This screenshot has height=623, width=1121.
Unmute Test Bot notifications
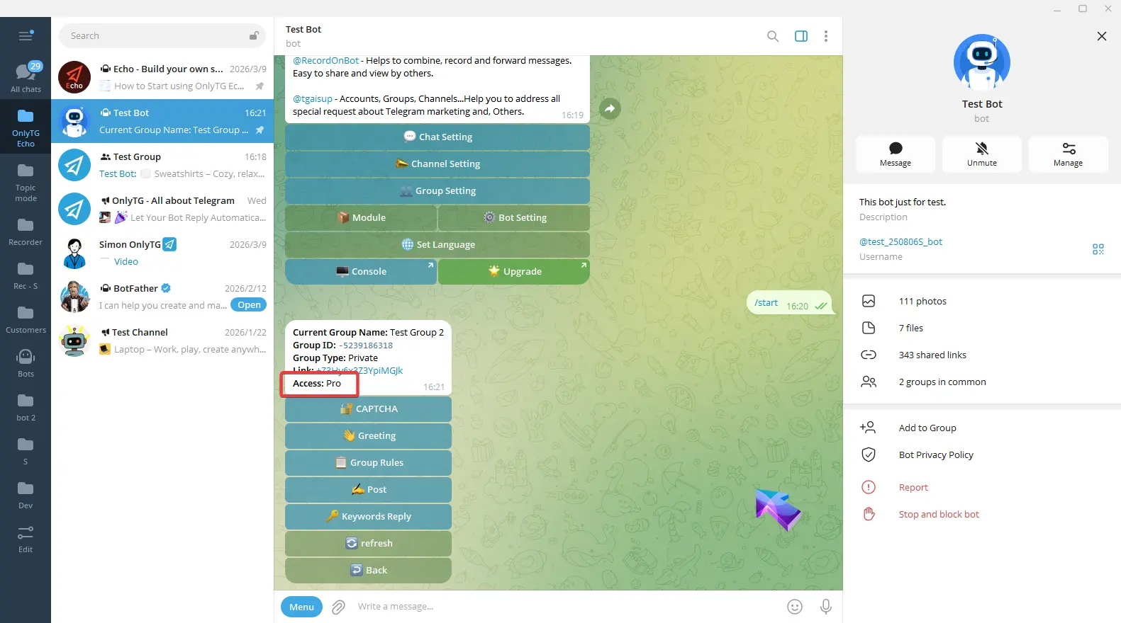pos(982,154)
